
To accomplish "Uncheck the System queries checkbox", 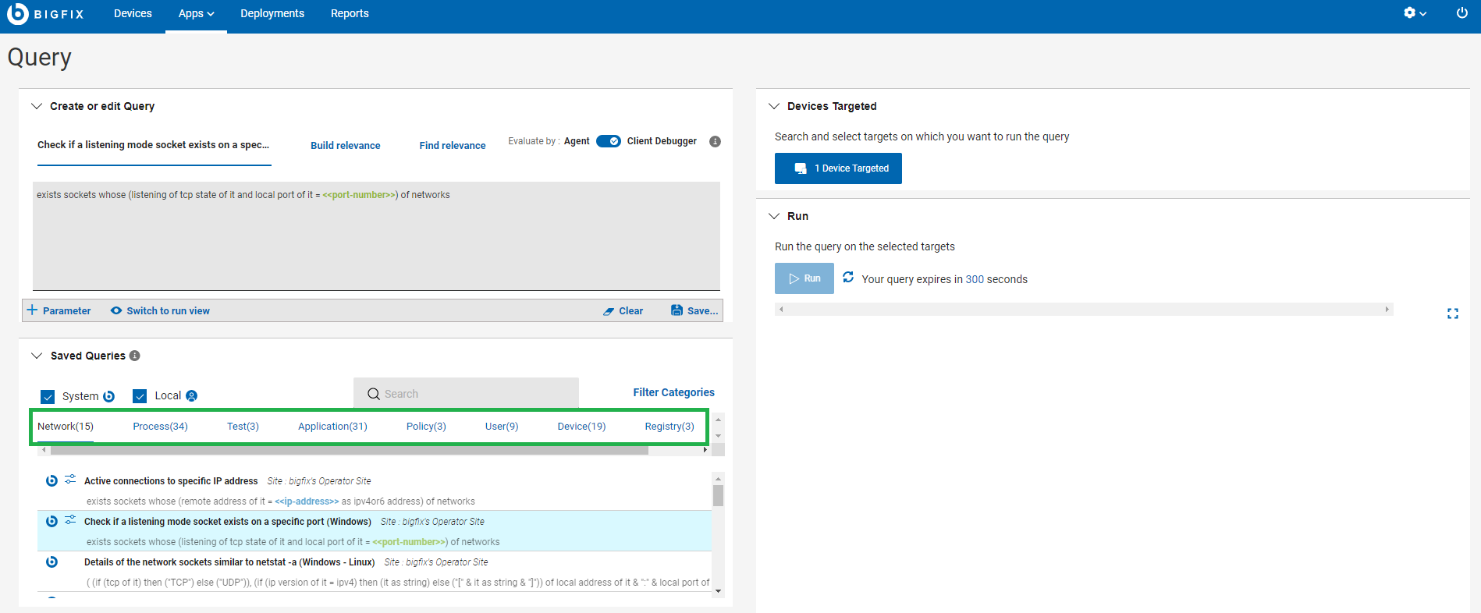I will tap(48, 396).
